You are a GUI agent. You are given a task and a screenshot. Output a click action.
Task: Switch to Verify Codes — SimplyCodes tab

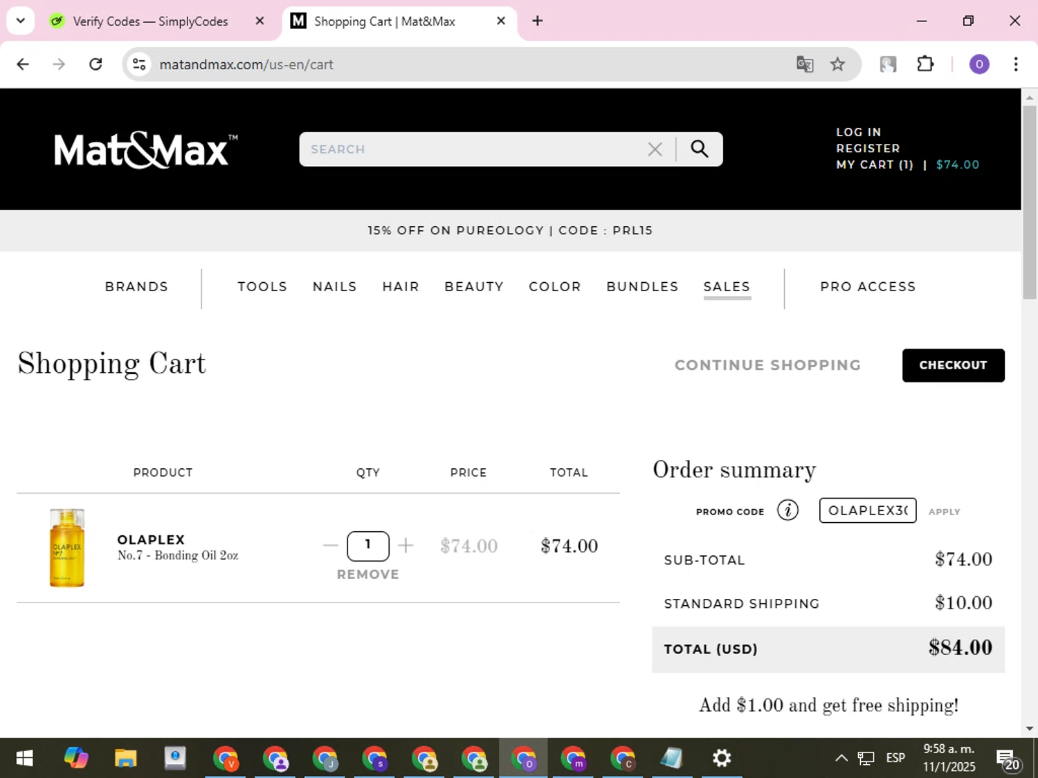[x=150, y=21]
